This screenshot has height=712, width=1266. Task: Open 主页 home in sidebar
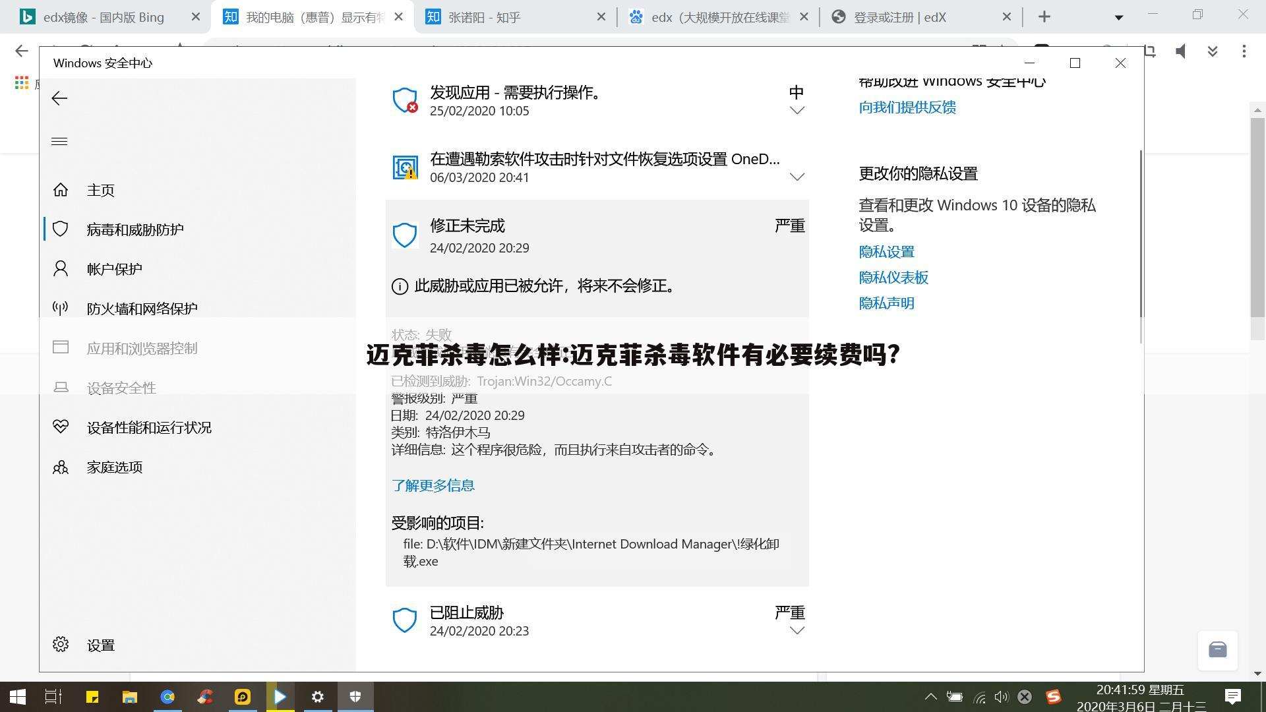(x=101, y=191)
